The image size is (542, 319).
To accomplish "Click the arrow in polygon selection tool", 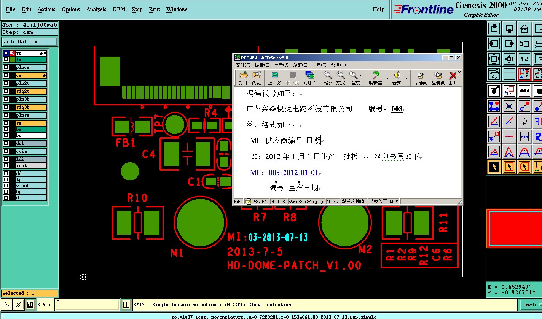I will coord(524,167).
